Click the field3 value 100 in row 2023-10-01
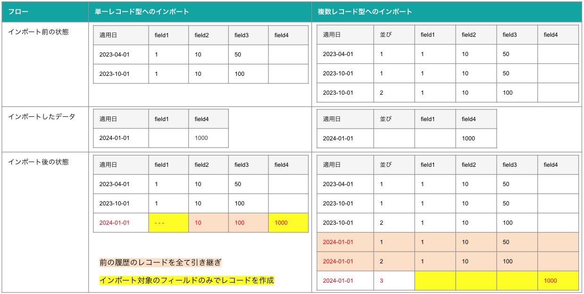This screenshot has height=294, width=584. [240, 73]
